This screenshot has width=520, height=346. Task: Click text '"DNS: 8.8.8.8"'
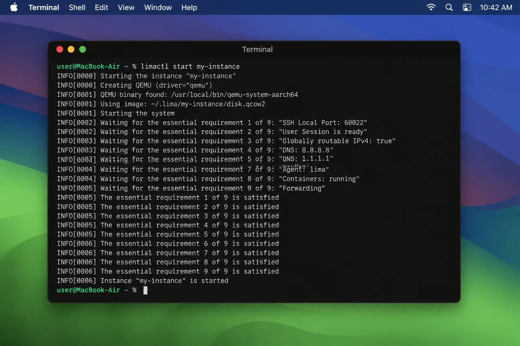point(306,150)
